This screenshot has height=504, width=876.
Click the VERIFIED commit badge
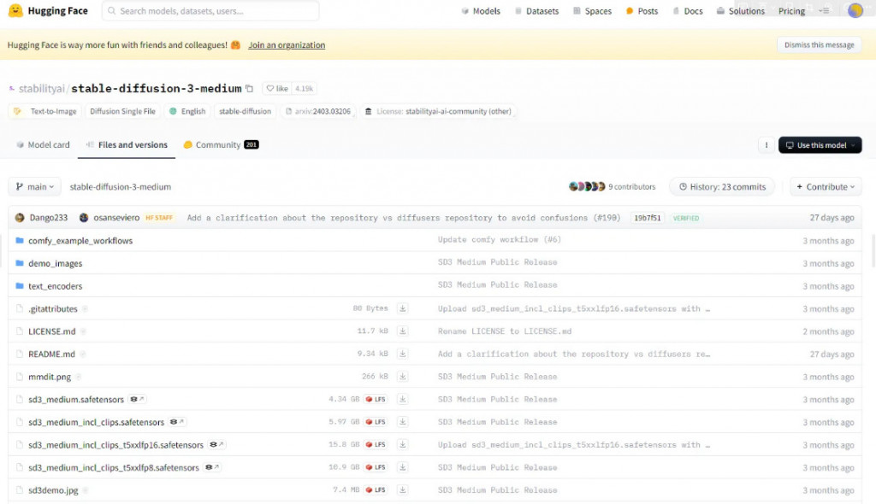[x=685, y=218]
